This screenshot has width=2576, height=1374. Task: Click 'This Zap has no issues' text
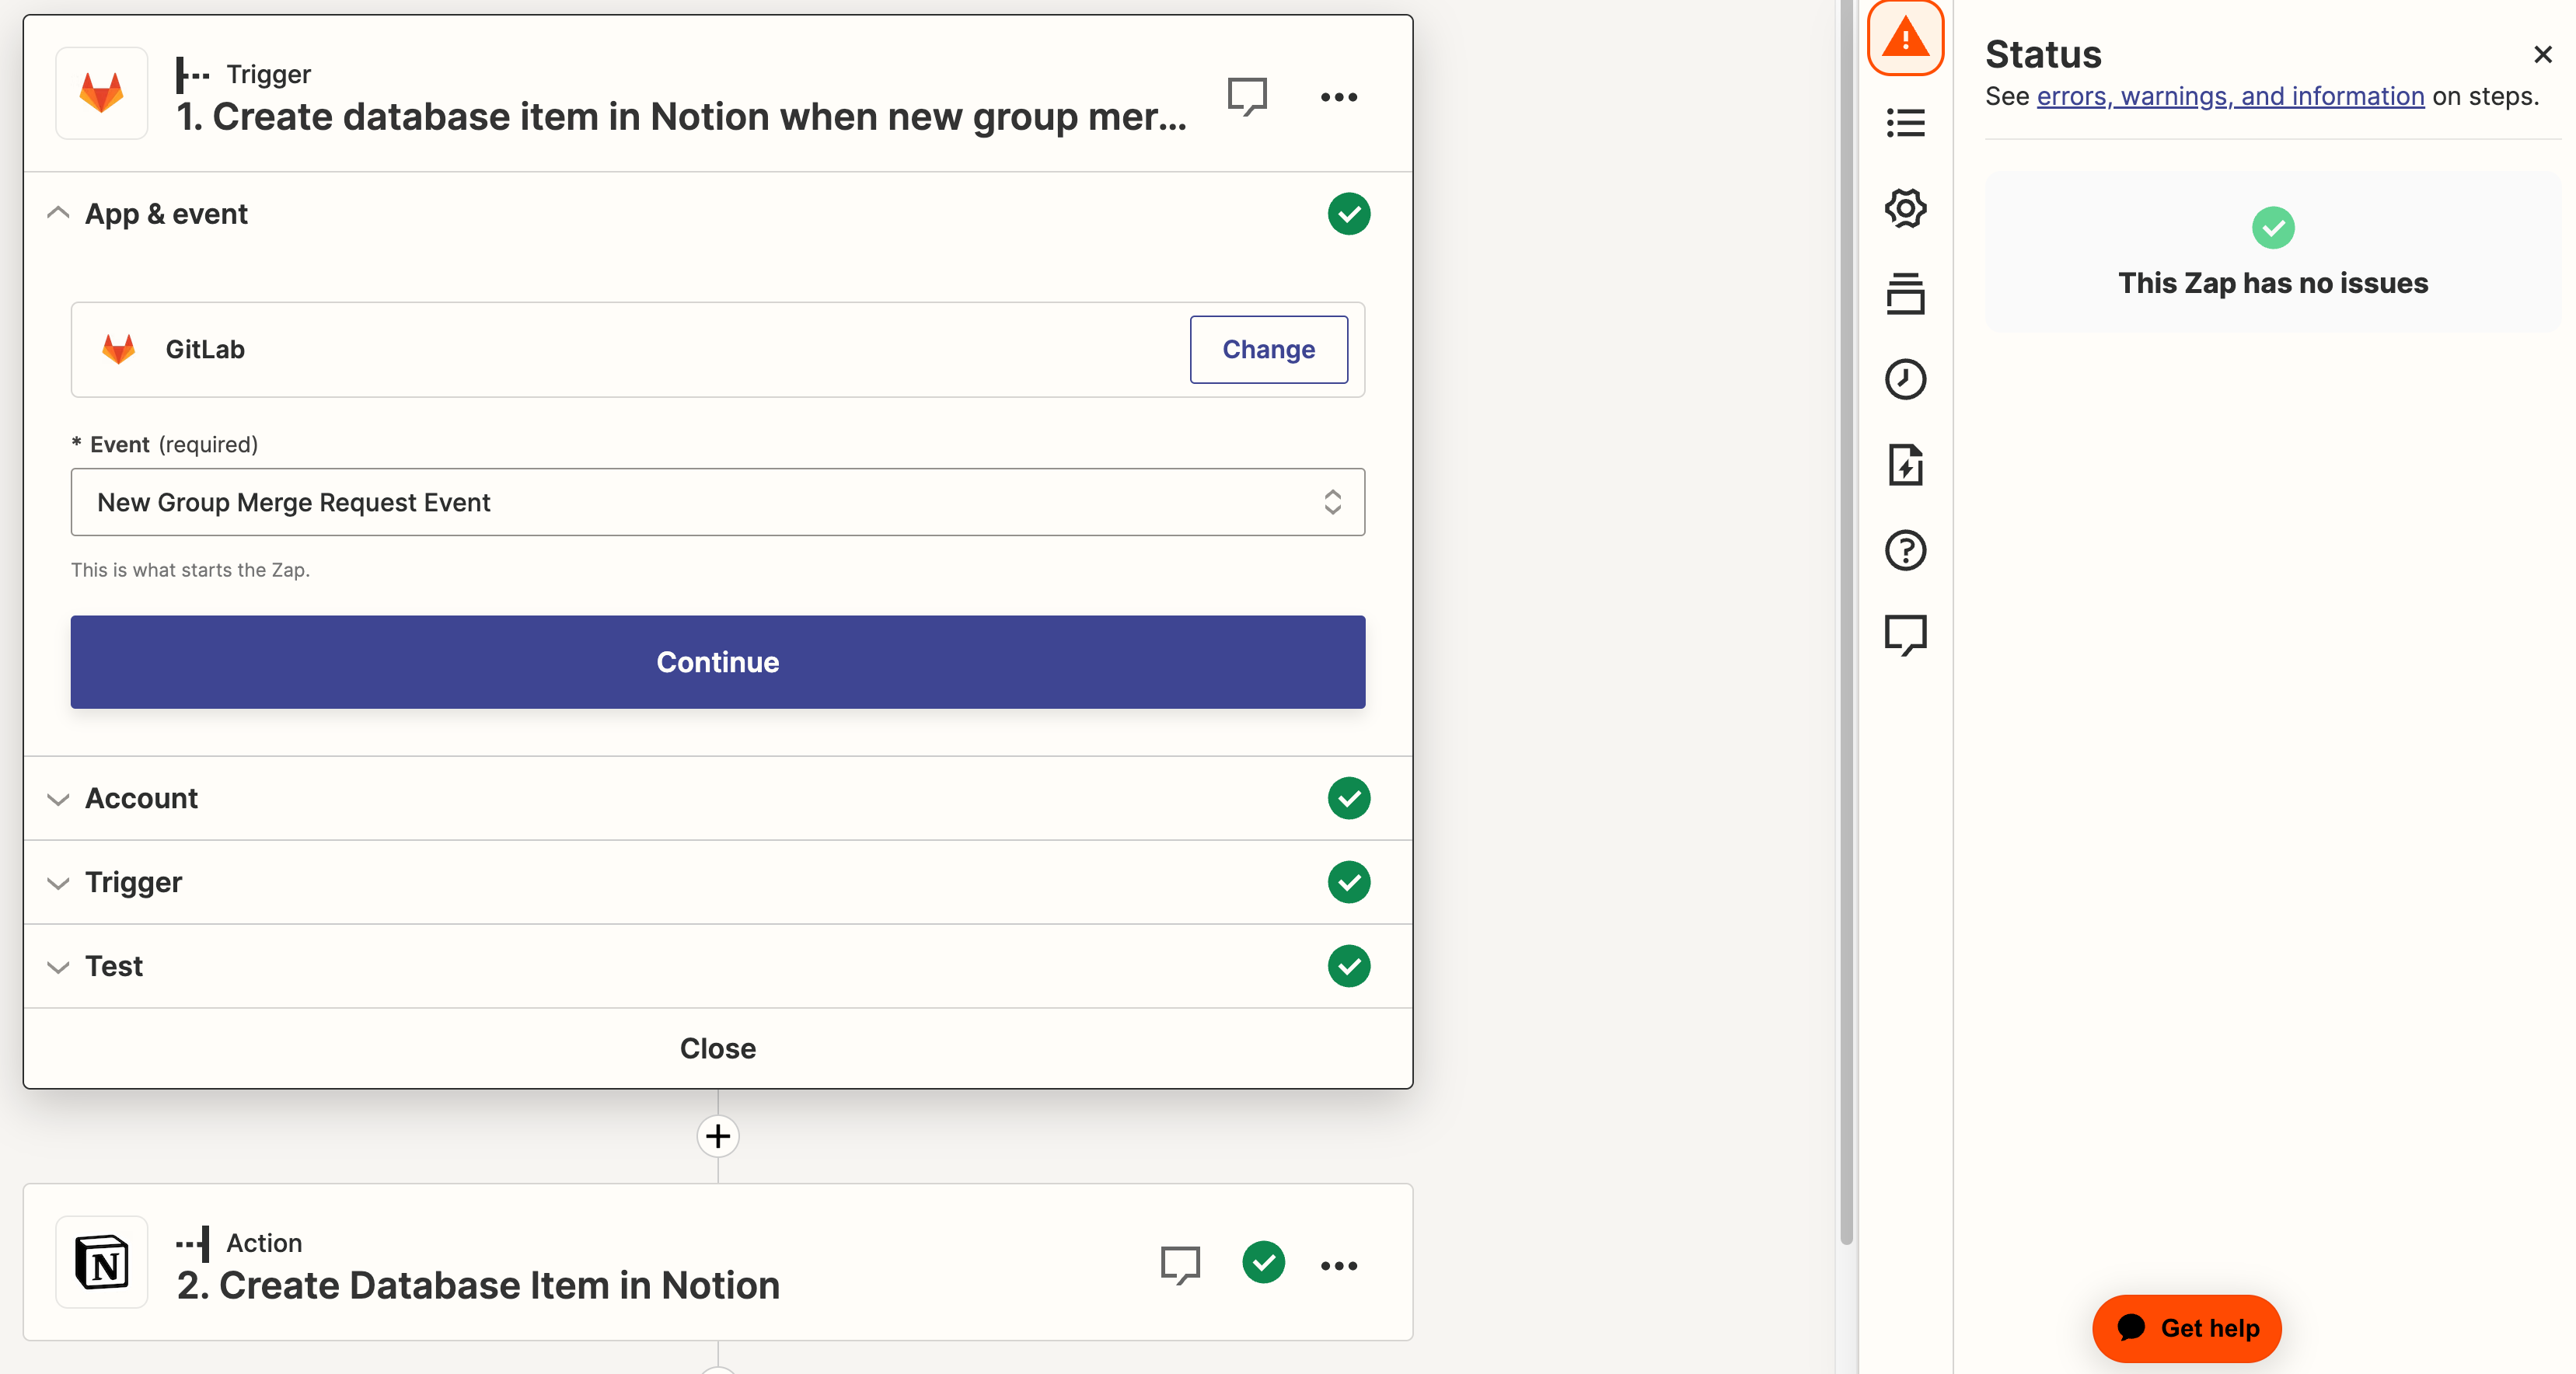pyautogui.click(x=2273, y=283)
